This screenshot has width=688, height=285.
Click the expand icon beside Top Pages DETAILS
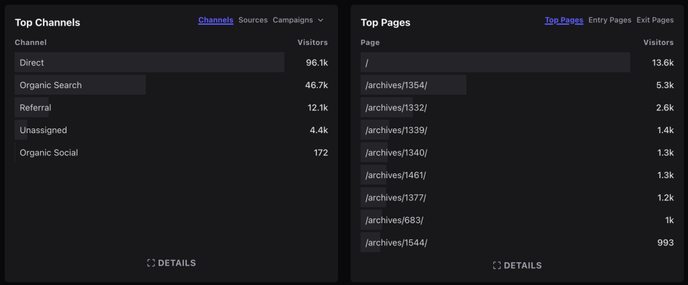(x=497, y=266)
